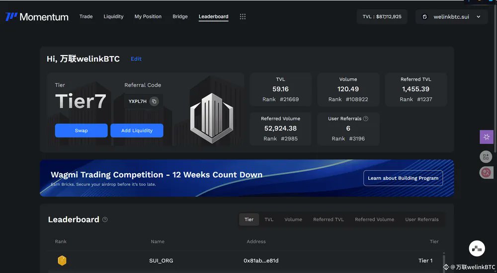
Task: Click the Edit profile name link
Action: click(x=136, y=59)
